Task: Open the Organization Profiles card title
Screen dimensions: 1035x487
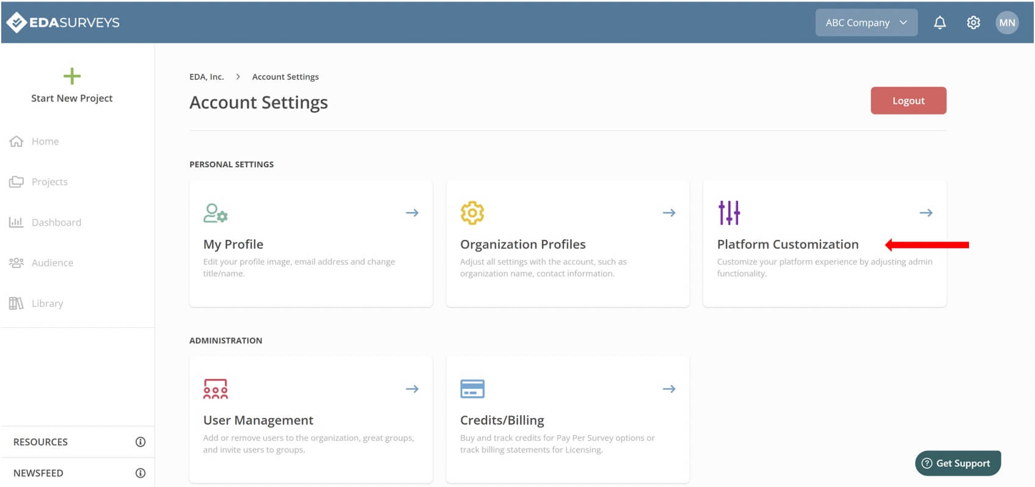Action: (523, 244)
